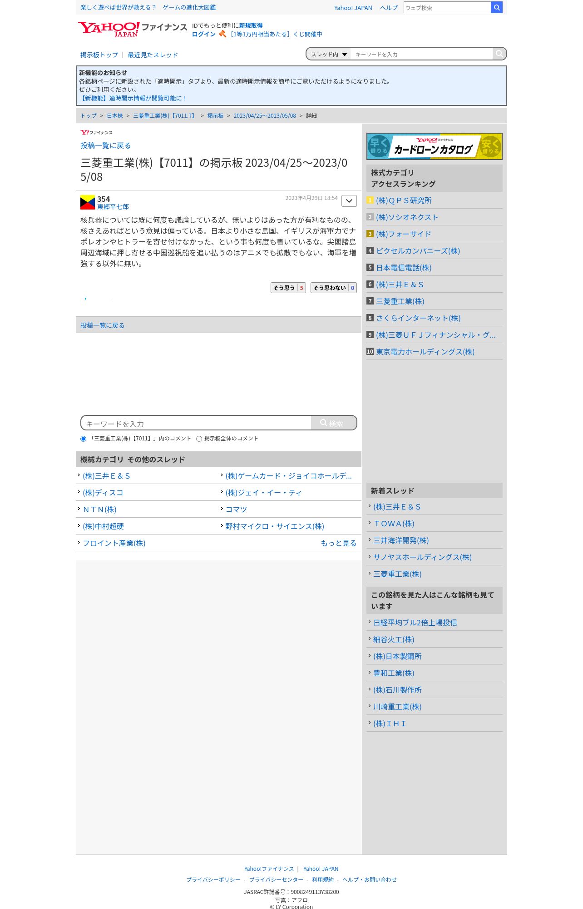Open 三菱重工業(株)【7011.T】 breadcrumb
The image size is (583, 909).
pos(165,116)
